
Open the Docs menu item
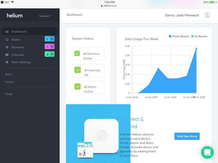pos(9,74)
